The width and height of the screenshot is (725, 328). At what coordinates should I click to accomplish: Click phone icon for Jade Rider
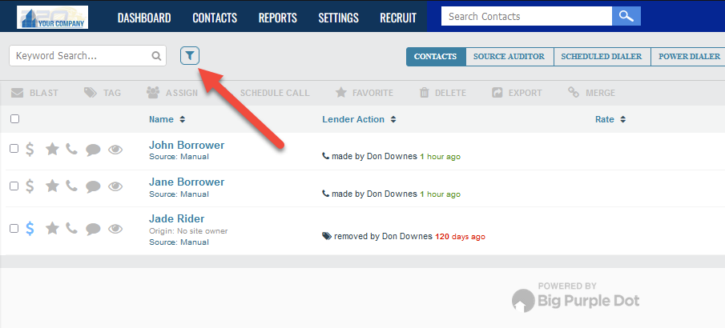click(x=71, y=228)
